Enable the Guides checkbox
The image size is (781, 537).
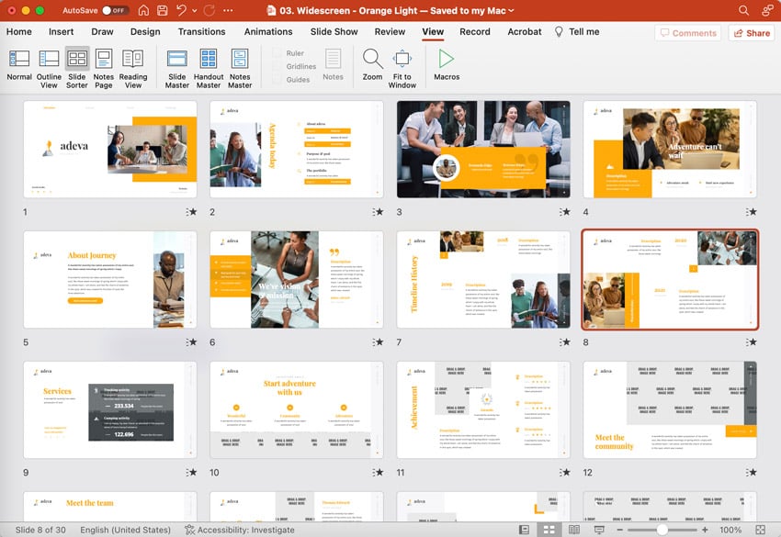tap(277, 79)
